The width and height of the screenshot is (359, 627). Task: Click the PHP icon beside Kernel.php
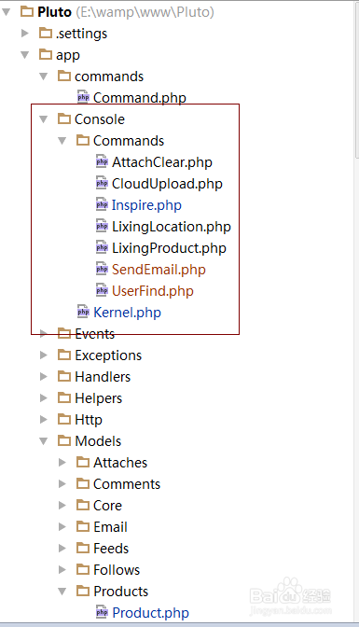tap(83, 312)
